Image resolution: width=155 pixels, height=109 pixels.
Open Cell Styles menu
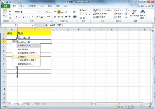[x=100, y=17]
